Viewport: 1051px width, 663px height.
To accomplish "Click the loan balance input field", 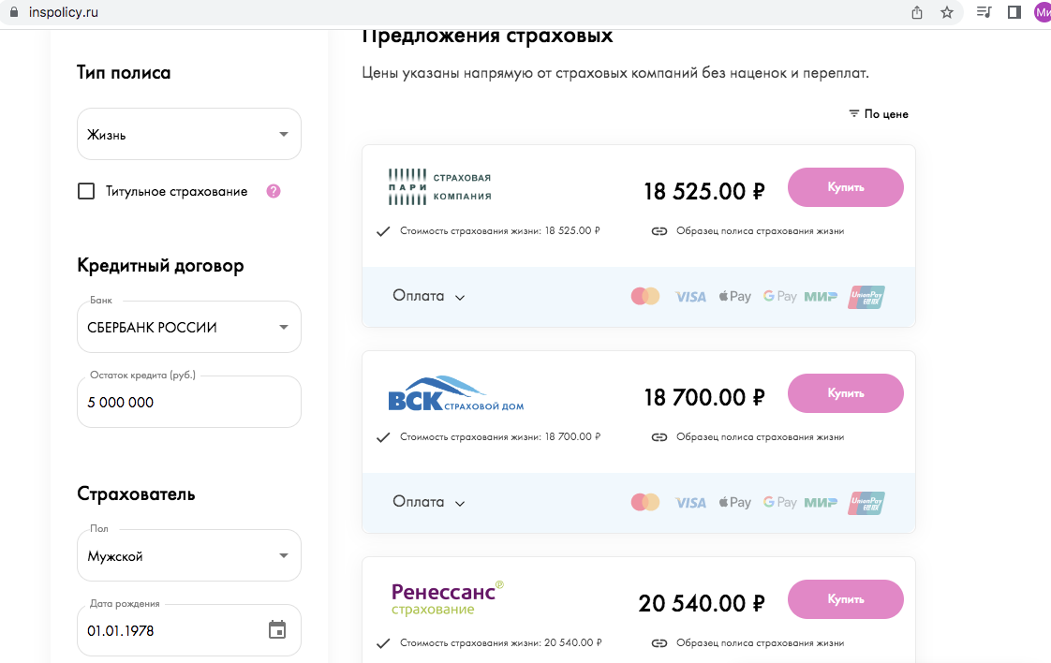I will 189,402.
